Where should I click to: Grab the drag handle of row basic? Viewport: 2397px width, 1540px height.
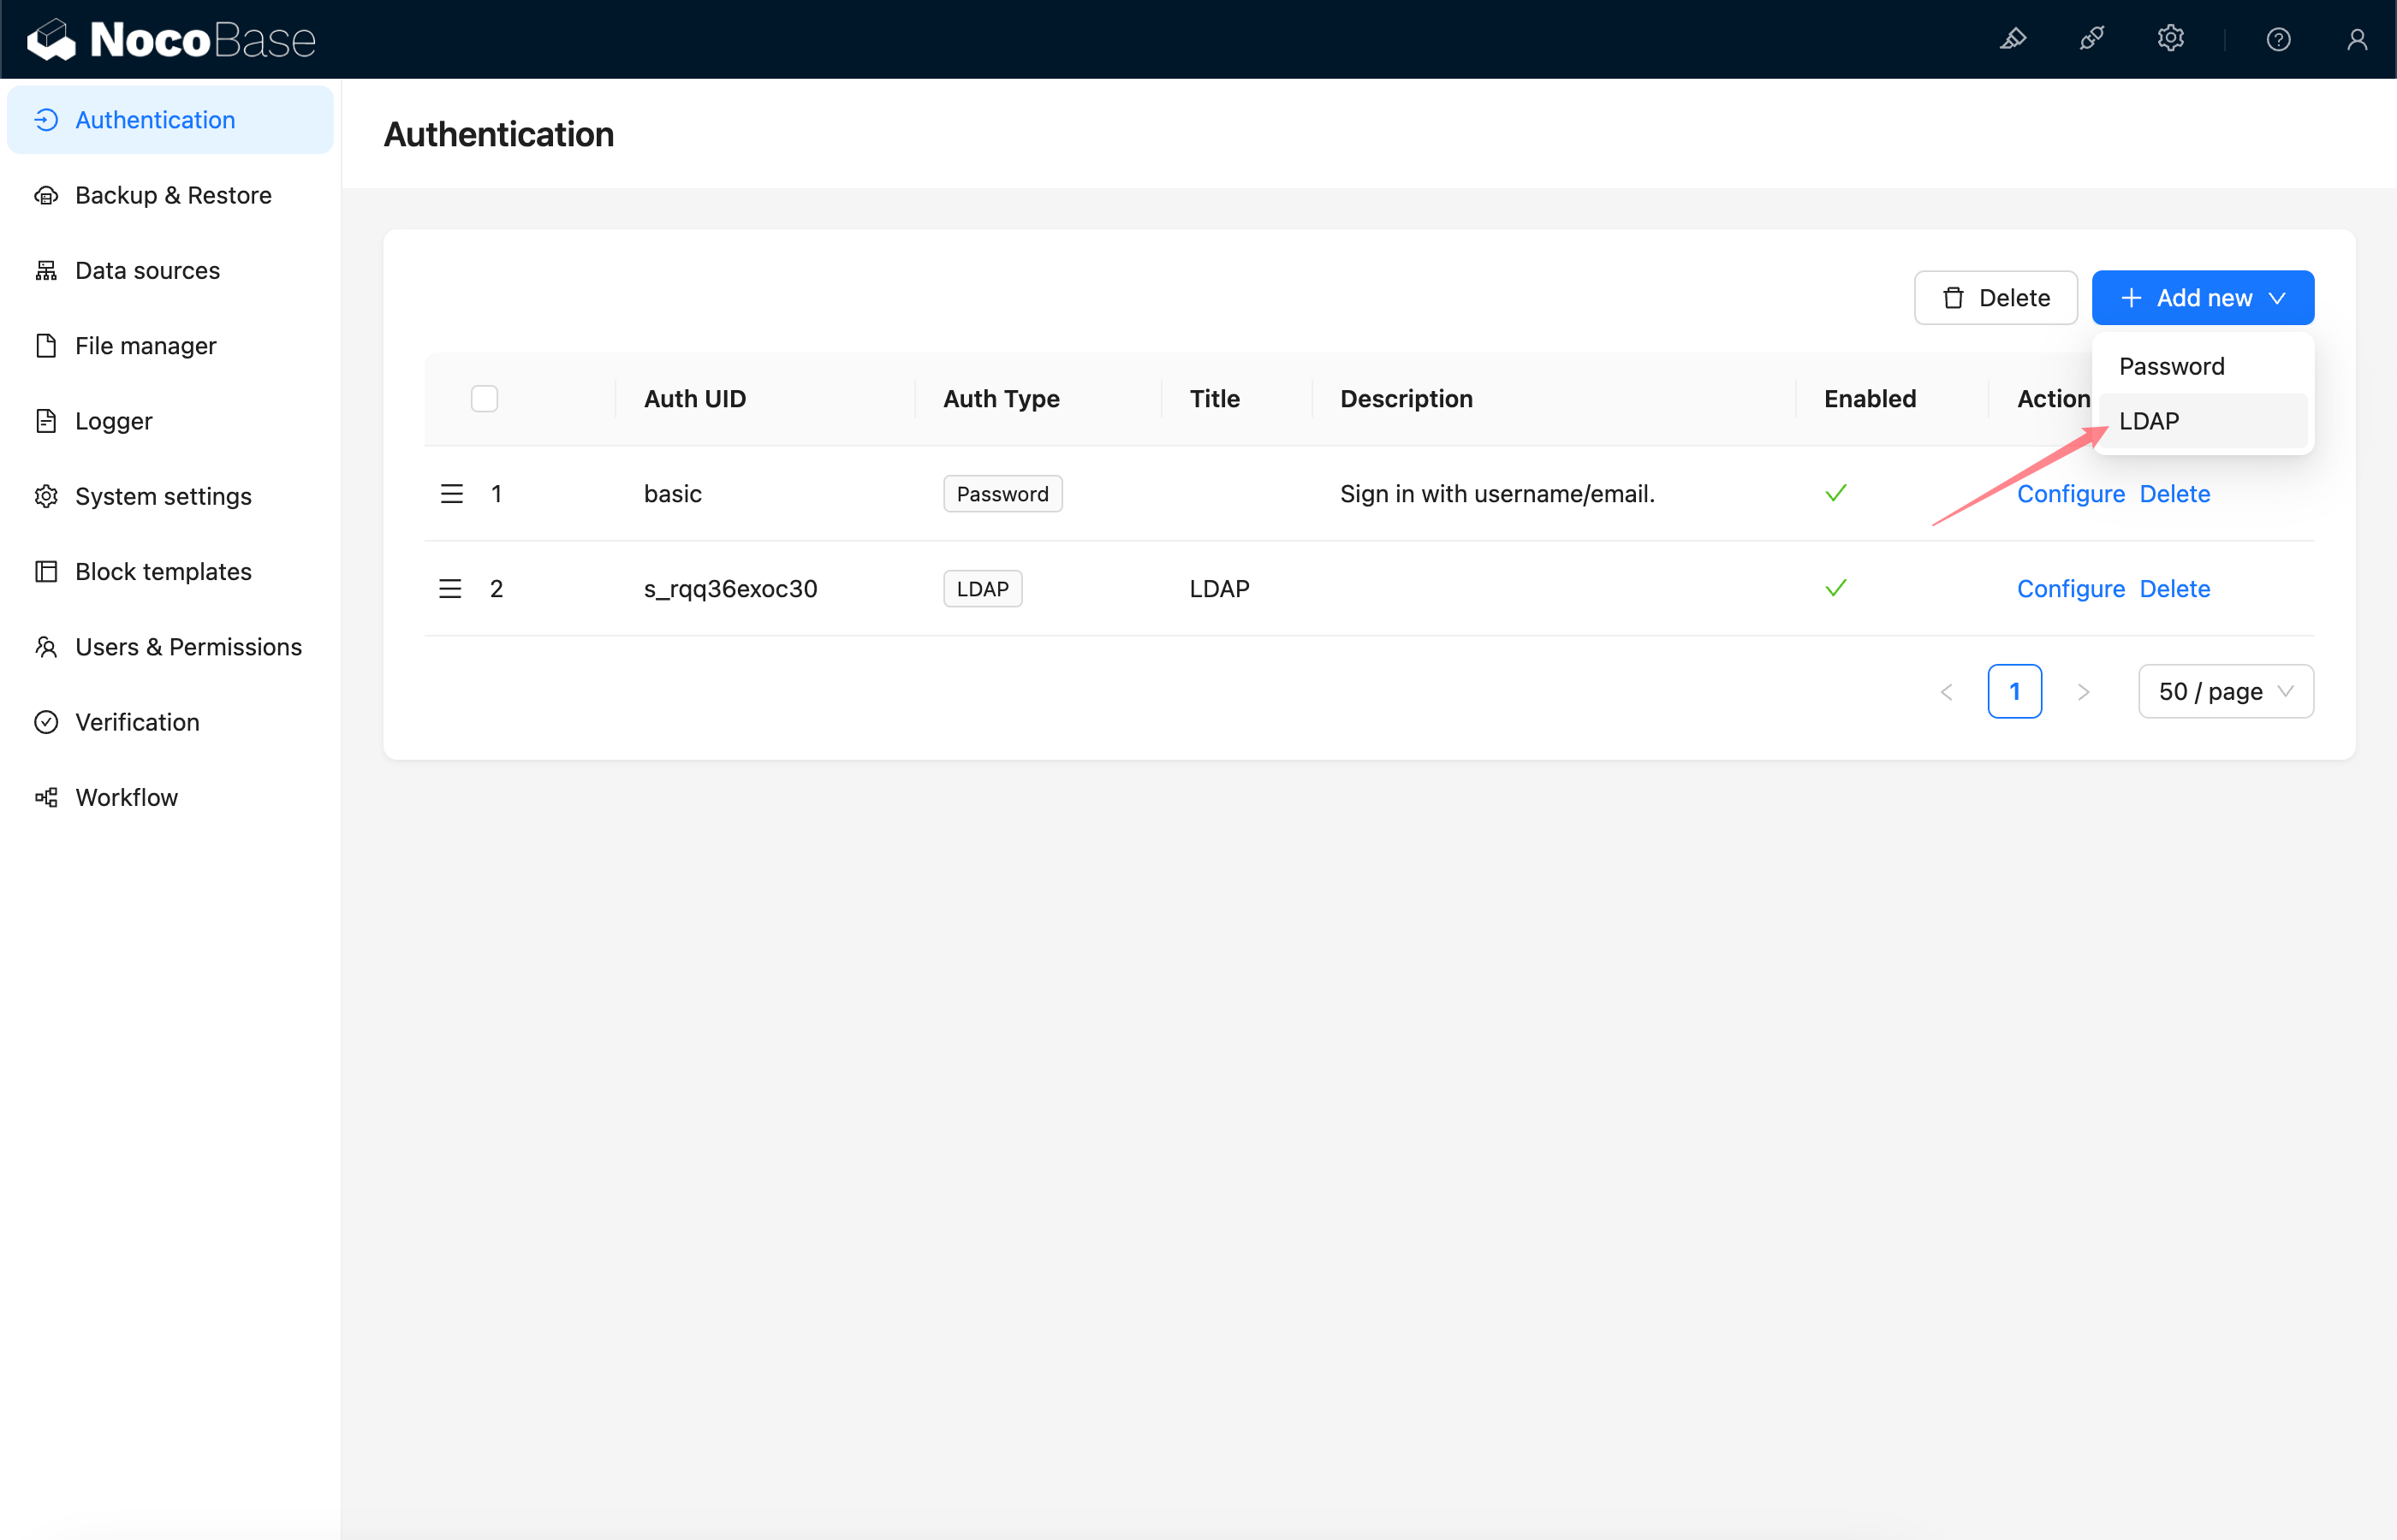pos(451,494)
